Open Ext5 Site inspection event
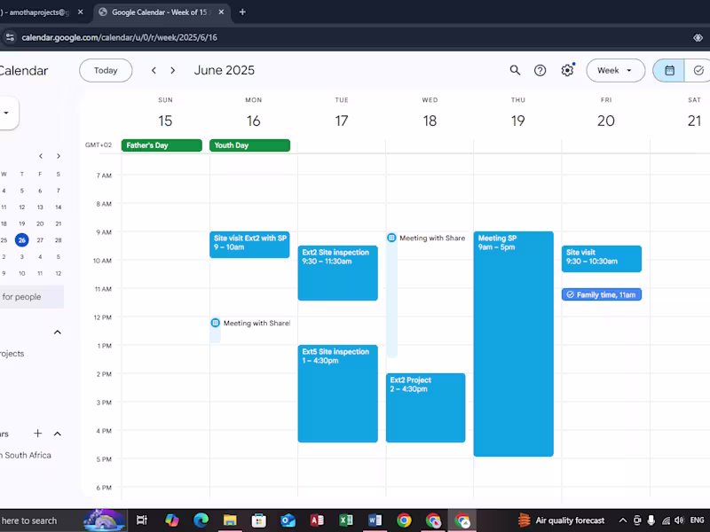The height and width of the screenshot is (532, 710). [x=338, y=394]
